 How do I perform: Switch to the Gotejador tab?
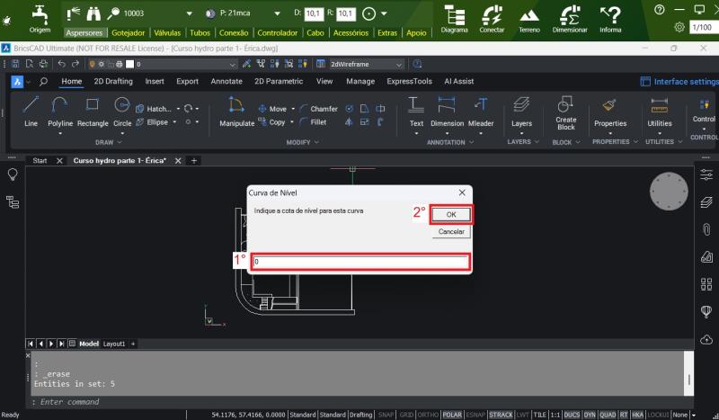129,32
